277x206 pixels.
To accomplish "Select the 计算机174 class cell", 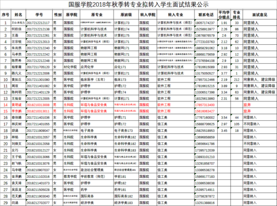I will [126, 29].
